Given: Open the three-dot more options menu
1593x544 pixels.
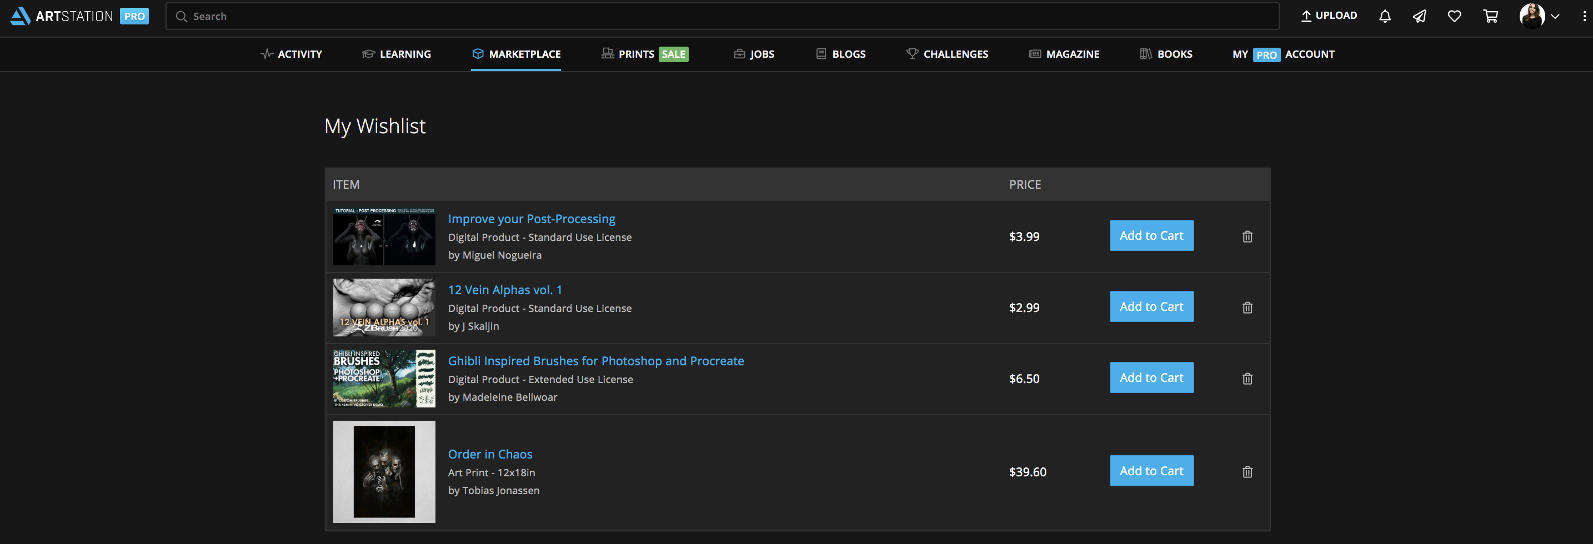Looking at the screenshot, I should click(1584, 17).
